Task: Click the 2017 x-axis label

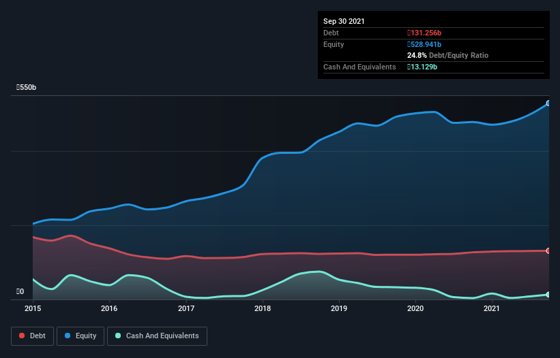Action: [x=186, y=308]
